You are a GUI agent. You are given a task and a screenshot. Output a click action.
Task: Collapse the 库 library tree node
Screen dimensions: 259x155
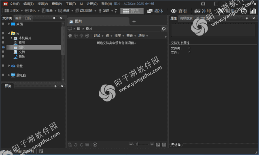[x=9, y=33]
